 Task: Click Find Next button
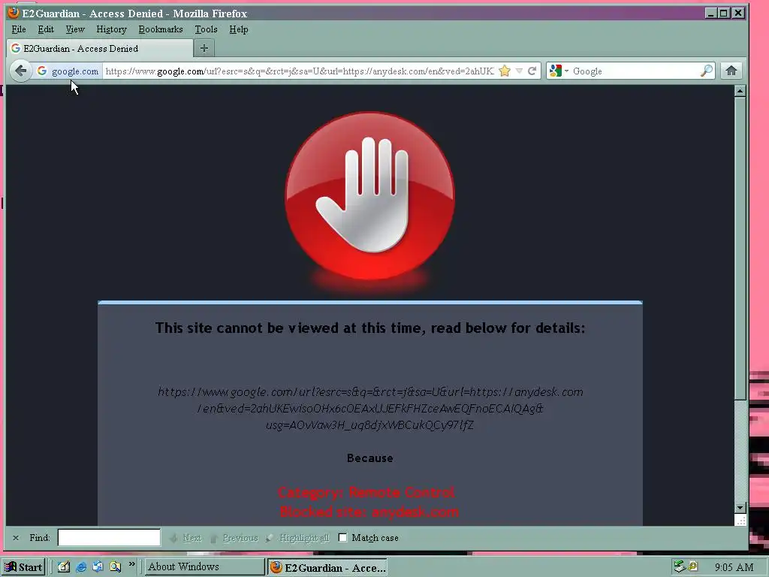pyautogui.click(x=185, y=538)
